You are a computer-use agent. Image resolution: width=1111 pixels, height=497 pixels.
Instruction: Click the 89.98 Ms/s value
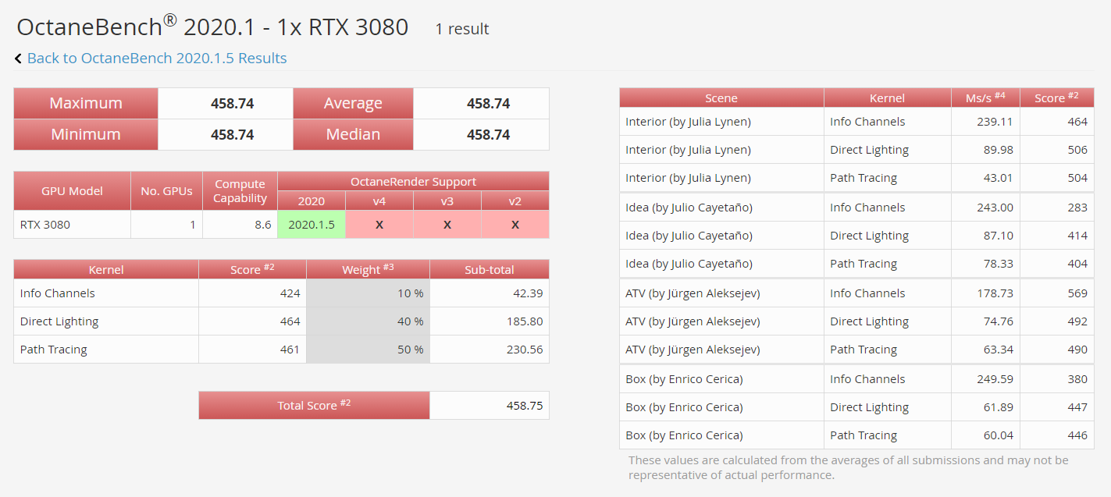pos(998,150)
